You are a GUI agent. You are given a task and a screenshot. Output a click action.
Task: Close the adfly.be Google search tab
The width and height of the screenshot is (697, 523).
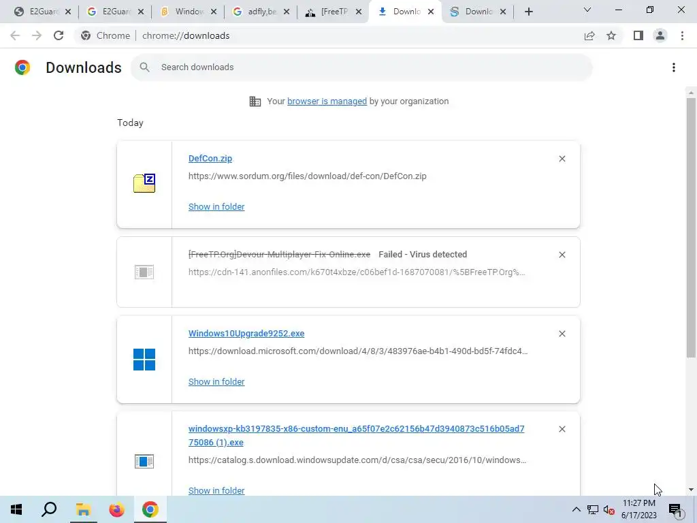[287, 12]
